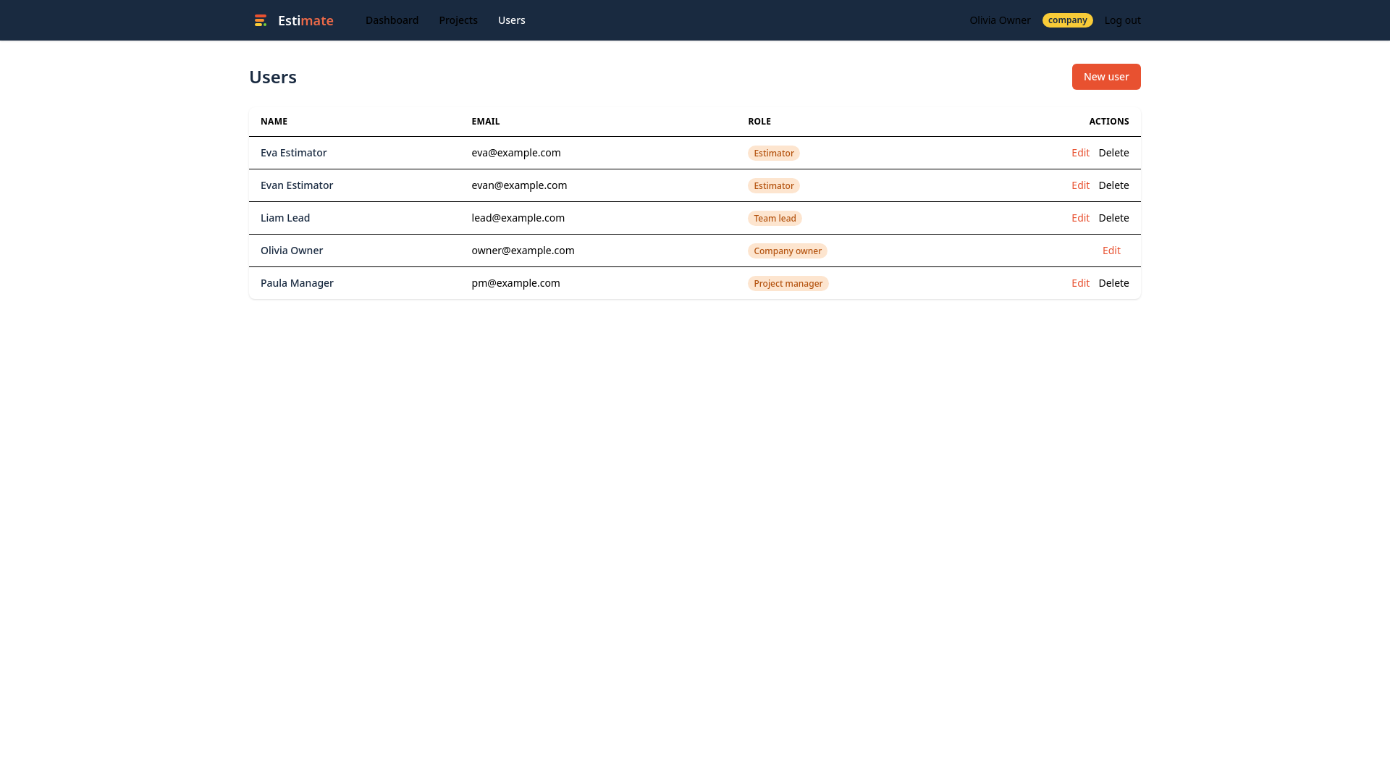This screenshot has height=782, width=1390.
Task: Edit Eva Estimator's account
Action: (1080, 153)
